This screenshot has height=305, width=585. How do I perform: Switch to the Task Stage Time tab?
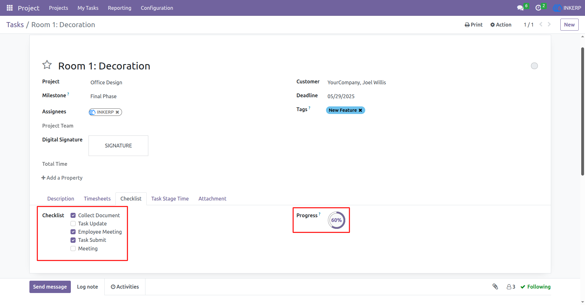[170, 199]
